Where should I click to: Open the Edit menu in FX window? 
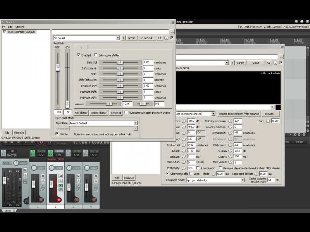tap(10, 27)
